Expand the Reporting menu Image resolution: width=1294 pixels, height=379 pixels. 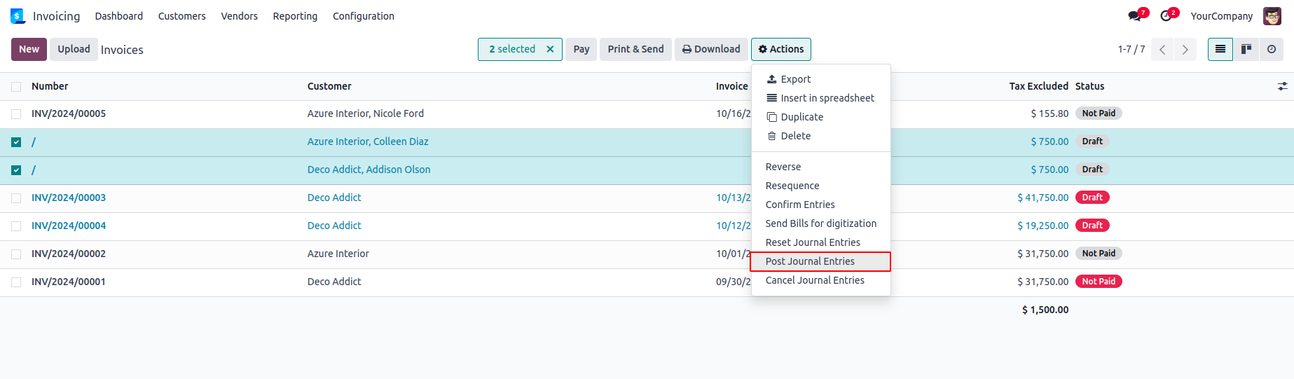(x=295, y=16)
